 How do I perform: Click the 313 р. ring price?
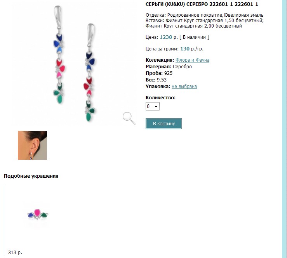pos(15,253)
